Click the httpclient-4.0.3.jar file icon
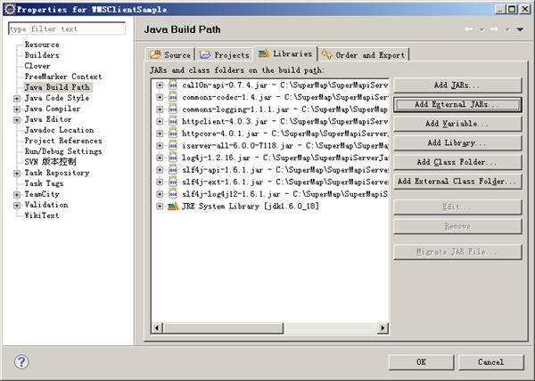535x381 pixels. pos(173,121)
